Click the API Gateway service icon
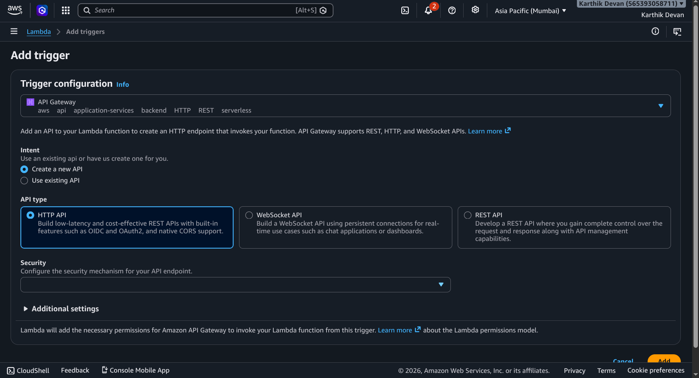This screenshot has width=699, height=378. point(31,102)
